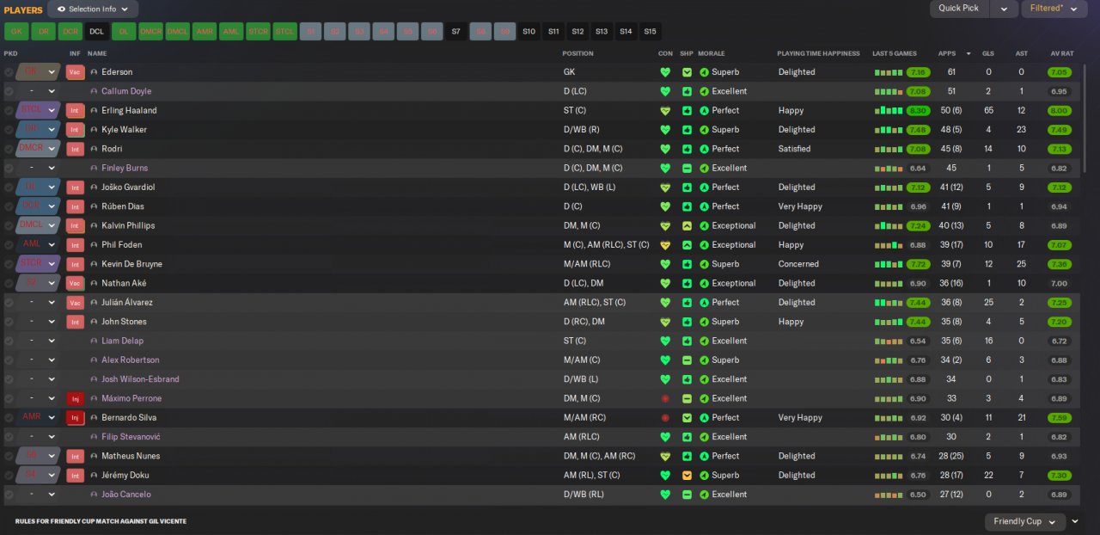The width and height of the screenshot is (1100, 535).
Task: Open Julián Álvarez's position pick dropdown
Action: click(38, 303)
